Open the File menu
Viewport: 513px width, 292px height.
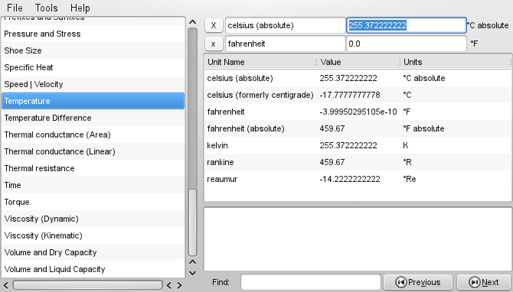pyautogui.click(x=15, y=8)
